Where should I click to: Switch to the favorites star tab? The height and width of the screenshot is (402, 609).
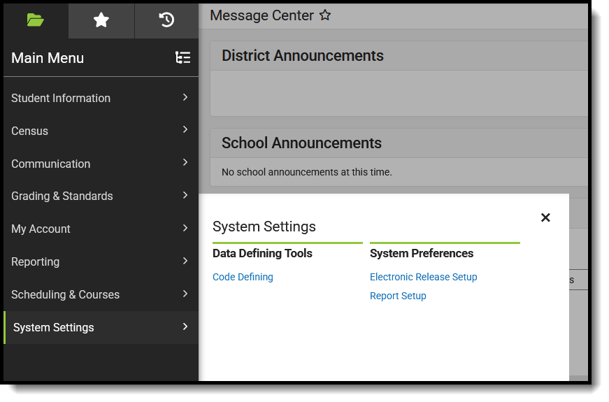[x=101, y=20]
